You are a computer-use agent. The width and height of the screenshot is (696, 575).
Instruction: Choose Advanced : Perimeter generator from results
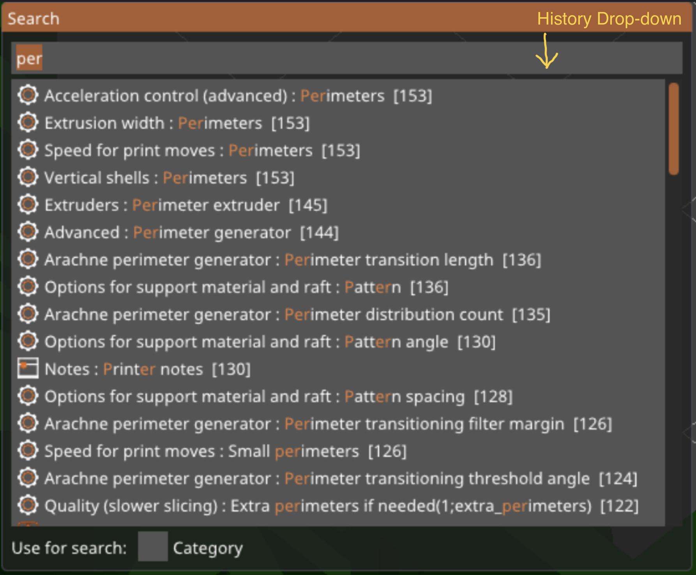pos(191,232)
